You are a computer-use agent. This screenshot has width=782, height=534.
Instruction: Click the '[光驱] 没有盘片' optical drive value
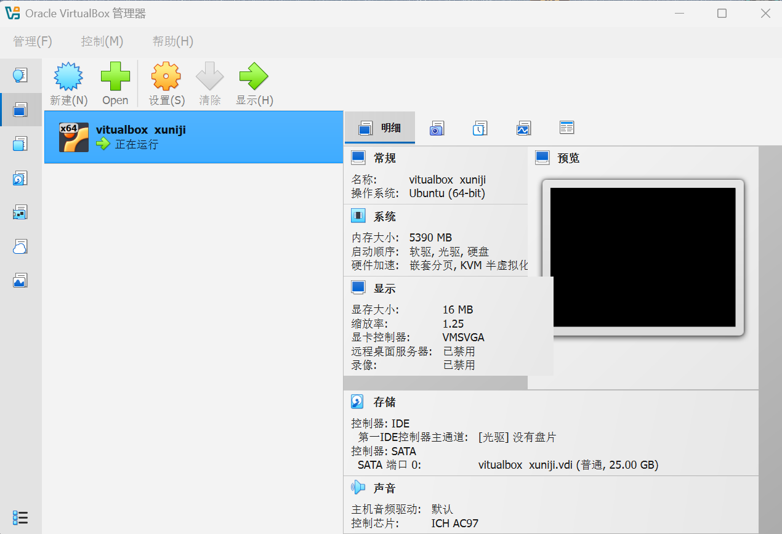517,437
